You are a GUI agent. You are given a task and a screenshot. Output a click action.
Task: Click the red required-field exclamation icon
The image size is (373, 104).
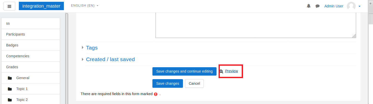tap(156, 94)
